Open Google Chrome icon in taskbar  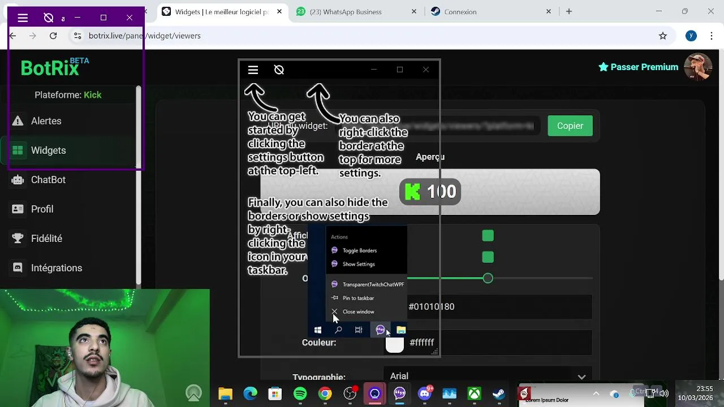click(x=325, y=393)
